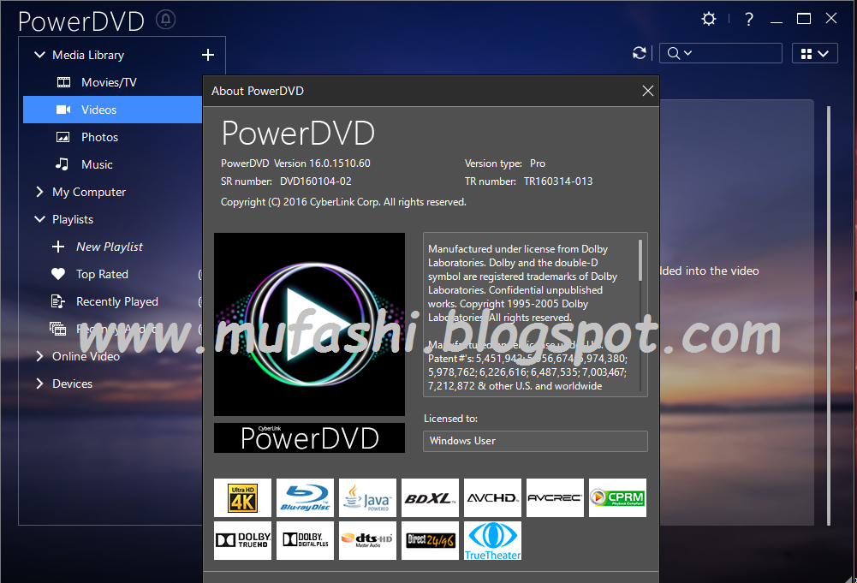Click the Java Powered logo

[367, 497]
